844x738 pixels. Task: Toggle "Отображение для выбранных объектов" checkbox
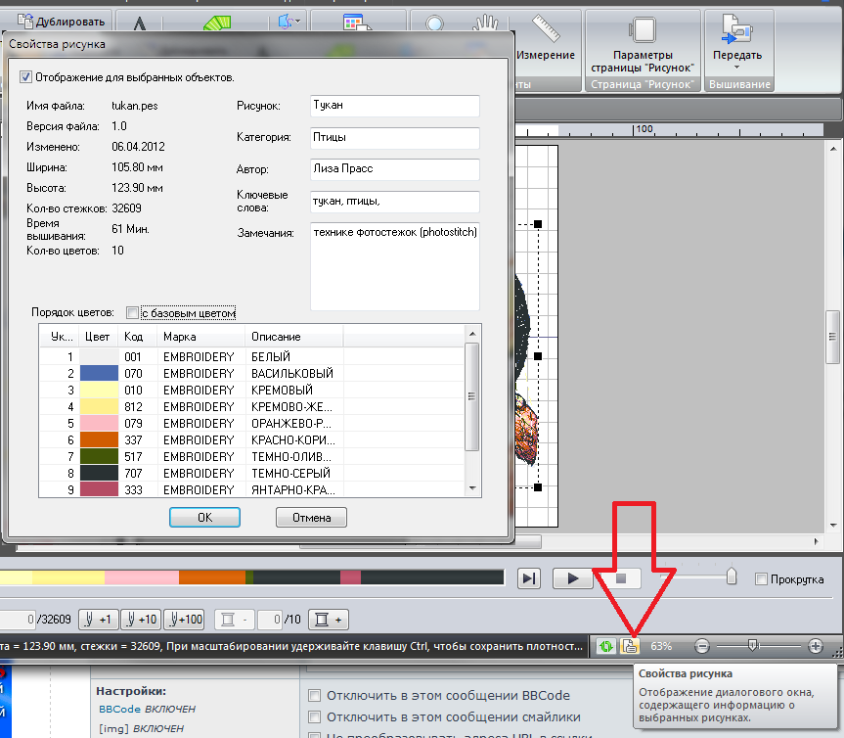[x=26, y=76]
